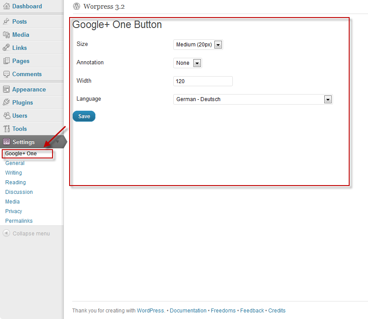This screenshot has height=319, width=368.
Task: Open Media settings submenu item
Action: [x=12, y=202]
